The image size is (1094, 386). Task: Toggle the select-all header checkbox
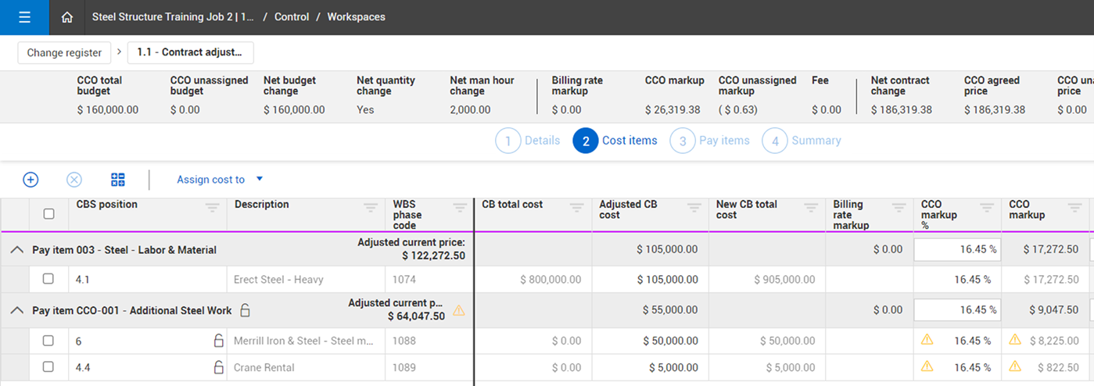pyautogui.click(x=49, y=213)
